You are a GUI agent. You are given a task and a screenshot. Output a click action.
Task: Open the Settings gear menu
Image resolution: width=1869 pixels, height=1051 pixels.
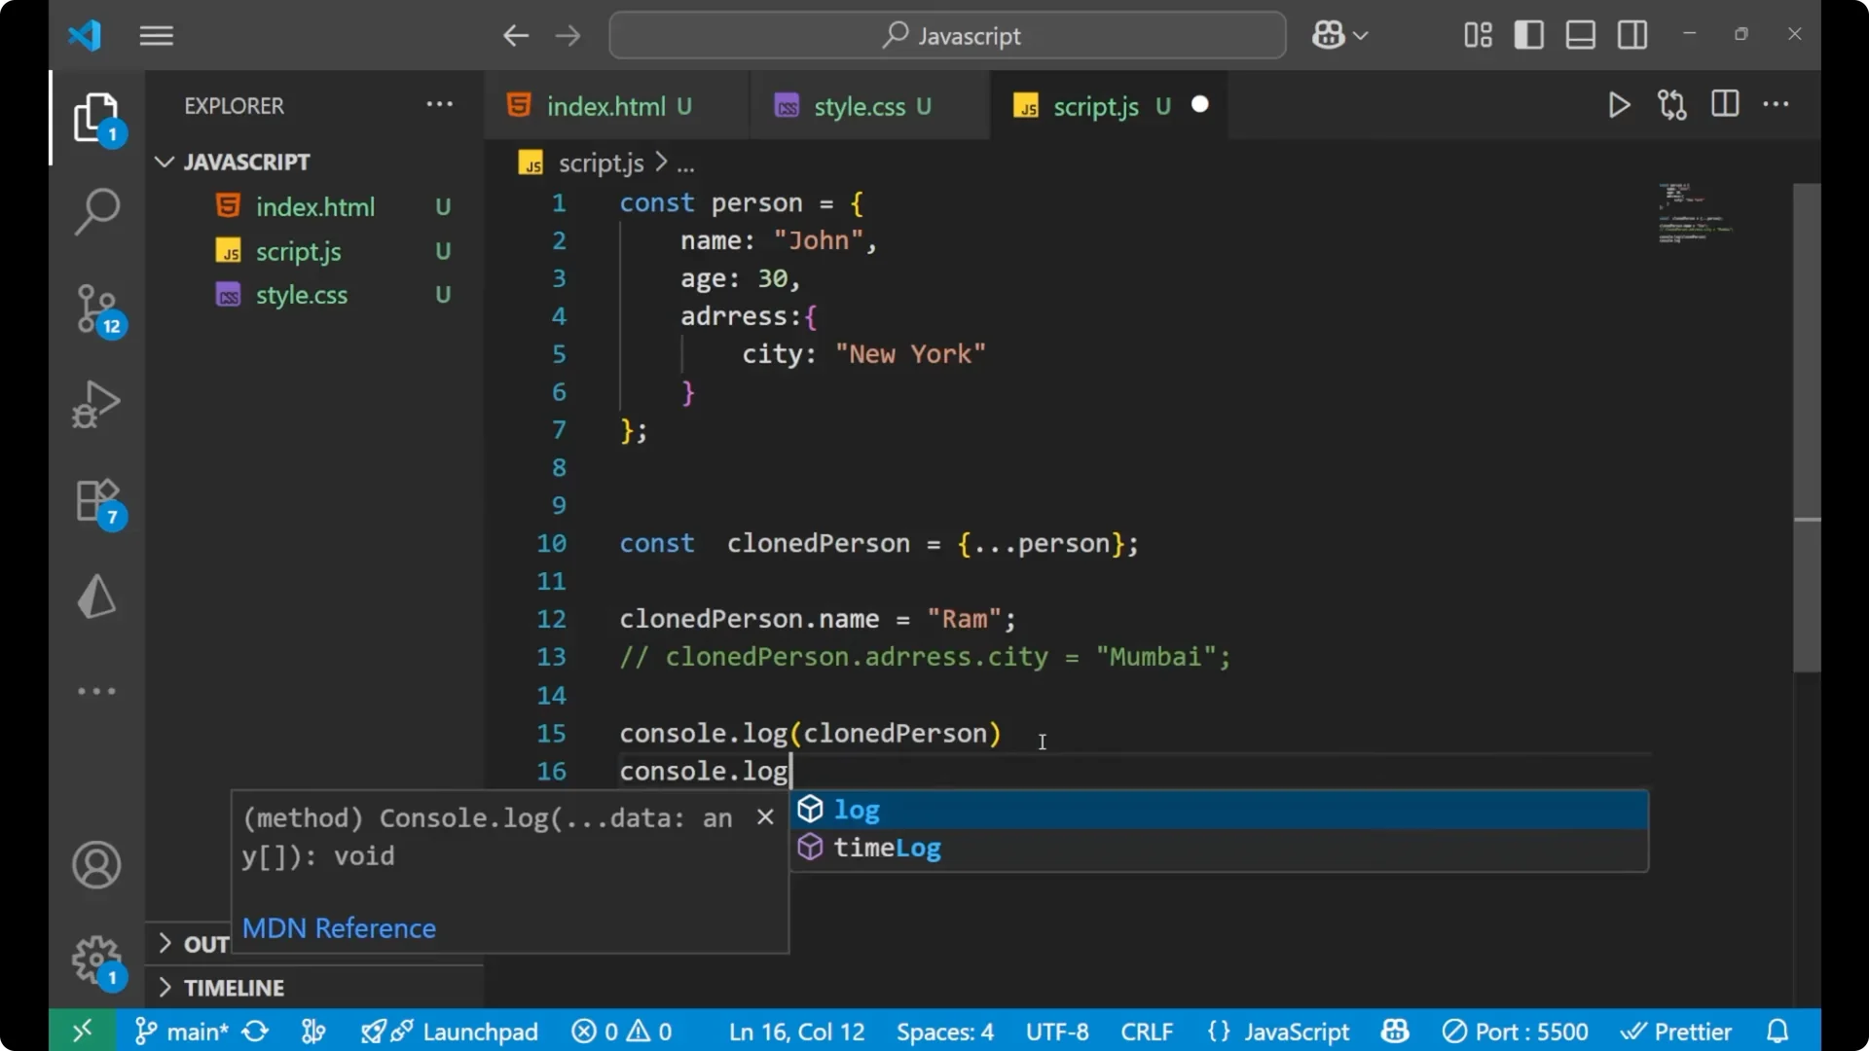click(x=94, y=960)
